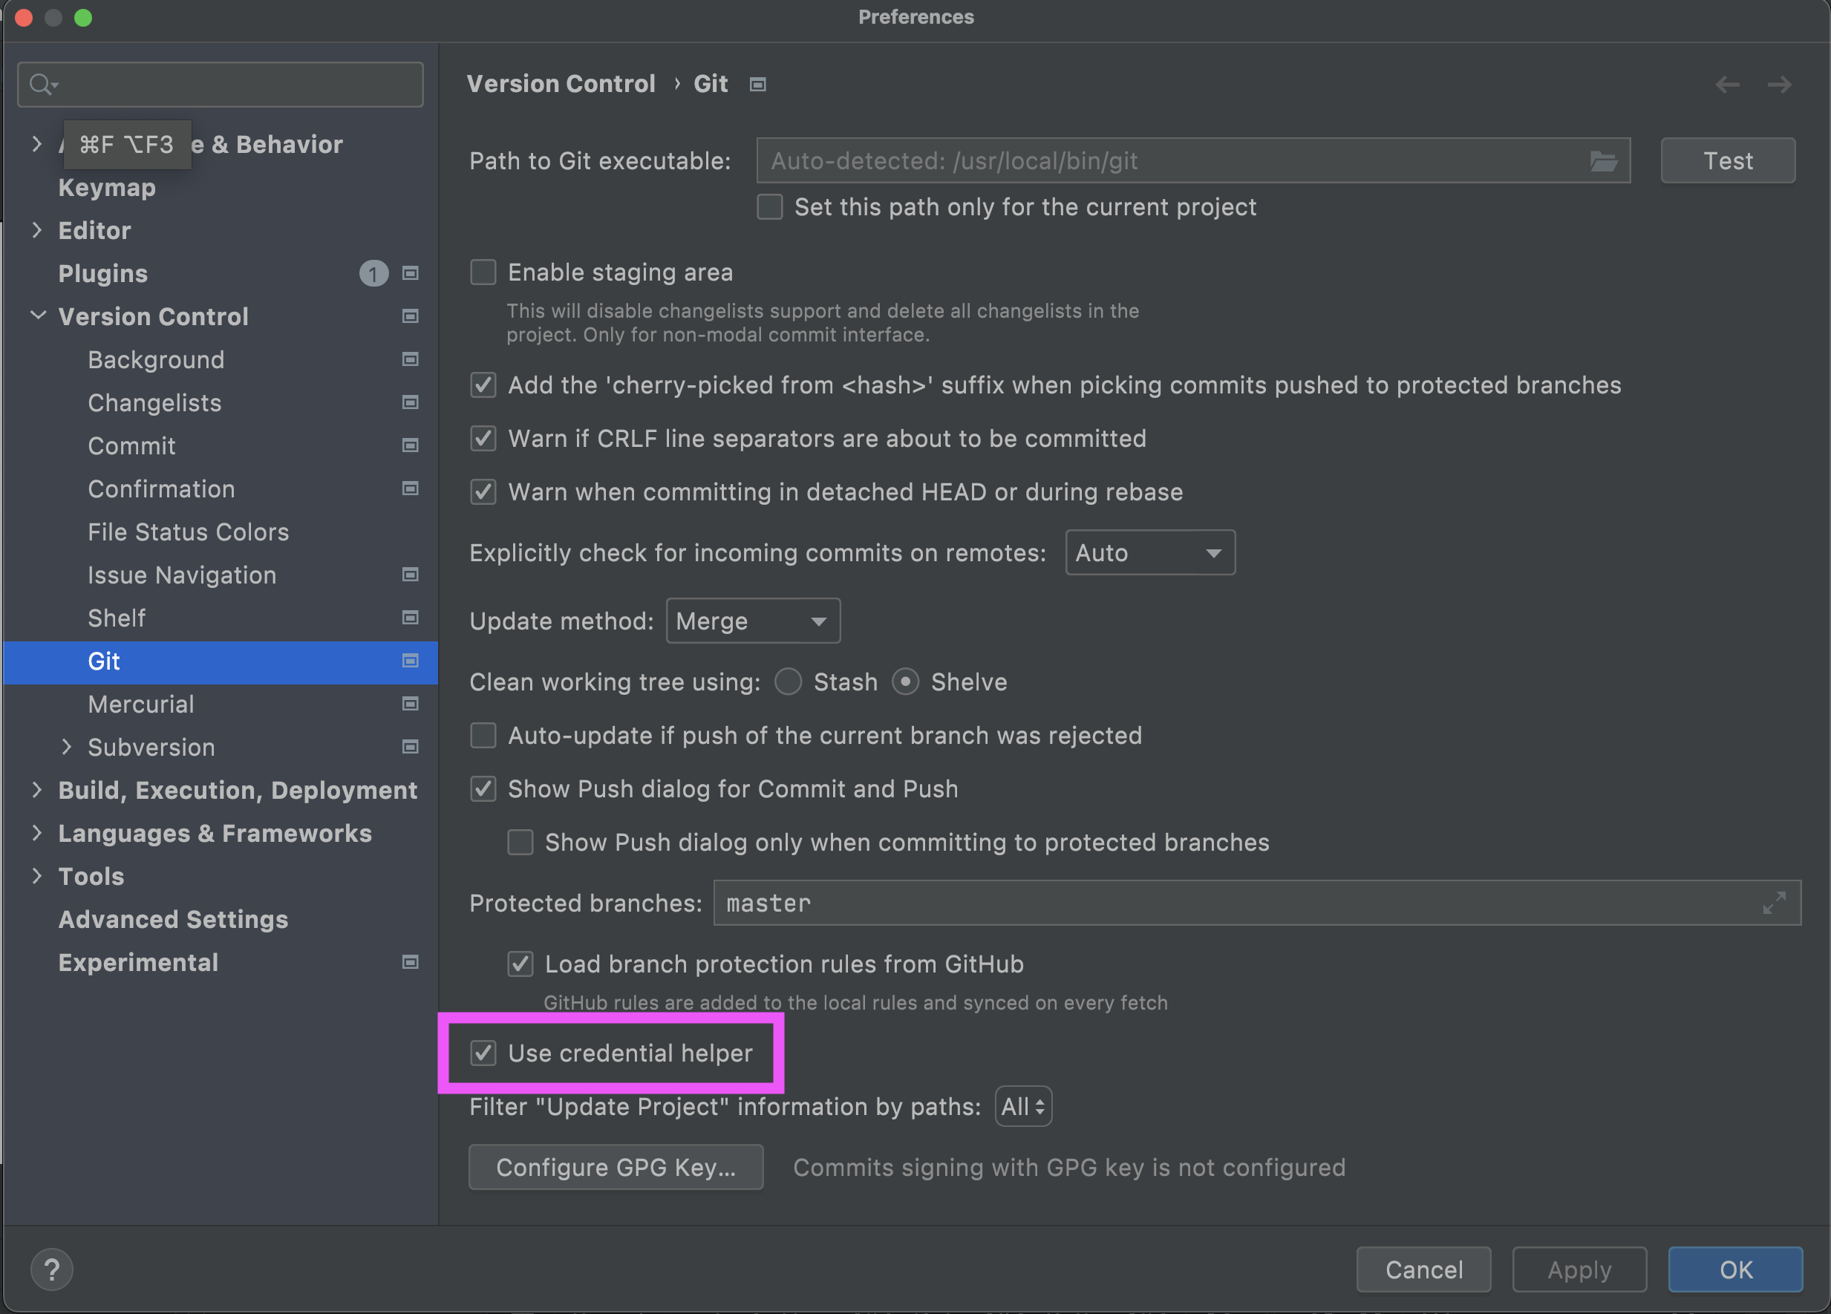Open the Filter Update Project paths All selector
Screen dimensions: 1831x1314
coord(1023,1107)
